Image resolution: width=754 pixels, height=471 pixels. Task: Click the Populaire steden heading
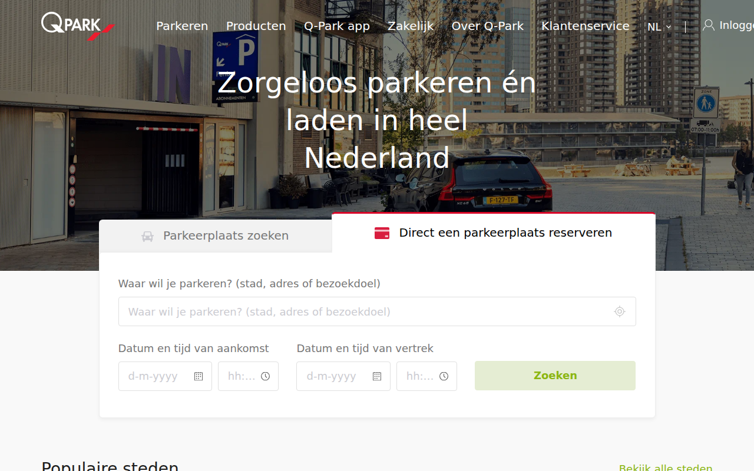coord(110,466)
